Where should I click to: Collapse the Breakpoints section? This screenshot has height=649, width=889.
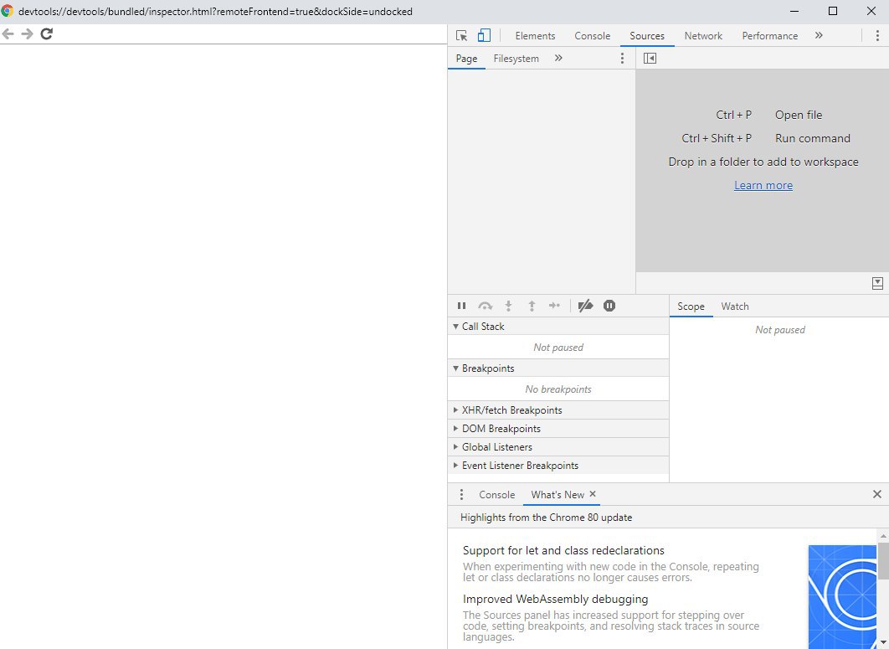[558, 368]
